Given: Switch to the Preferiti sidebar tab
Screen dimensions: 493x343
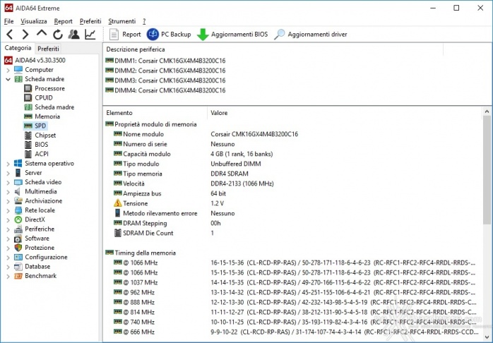Looking at the screenshot, I should 48,49.
